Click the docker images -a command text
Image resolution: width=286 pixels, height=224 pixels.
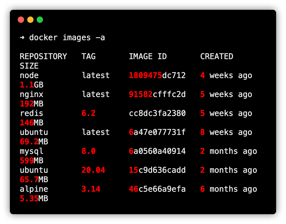[67, 37]
